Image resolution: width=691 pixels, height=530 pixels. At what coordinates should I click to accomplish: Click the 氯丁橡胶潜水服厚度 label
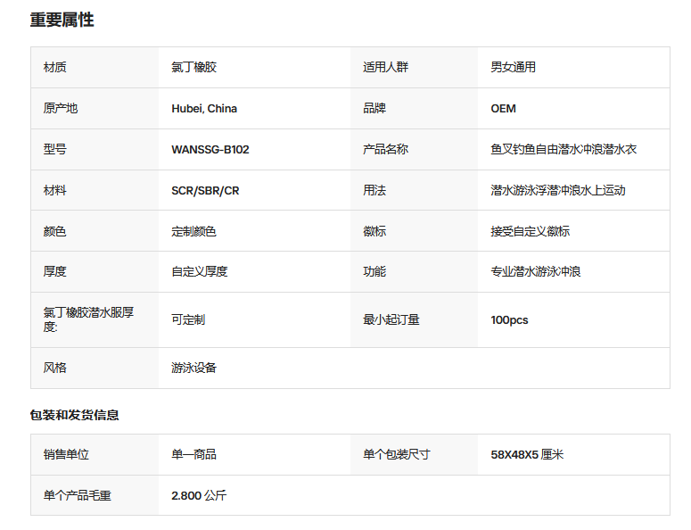coord(88,319)
